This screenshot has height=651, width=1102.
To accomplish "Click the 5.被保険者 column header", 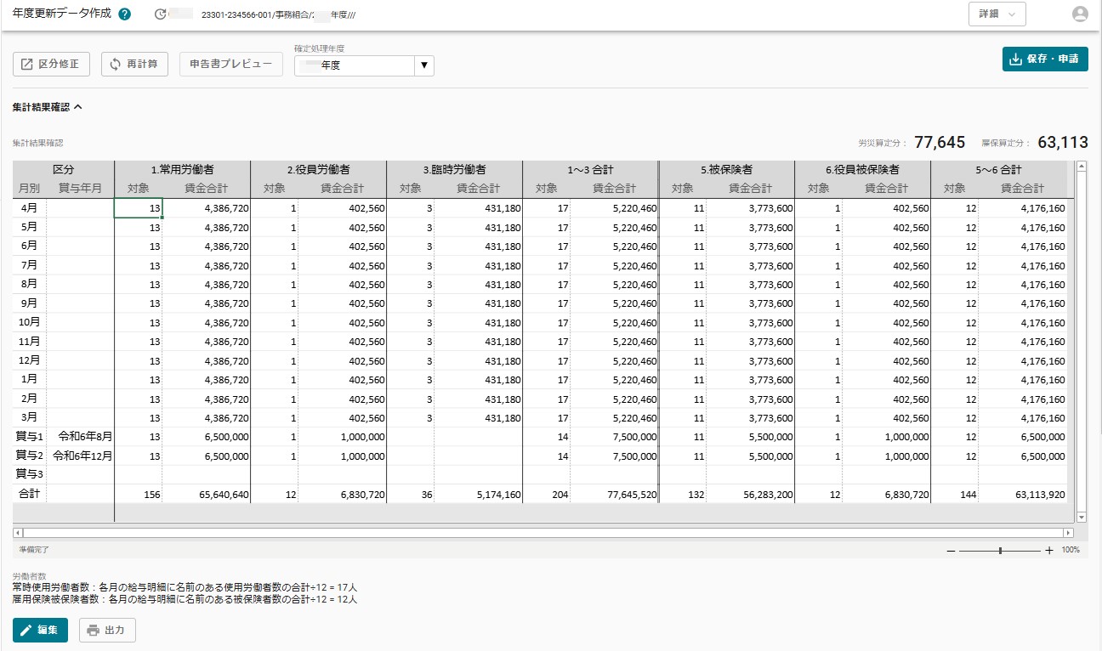I will point(727,170).
